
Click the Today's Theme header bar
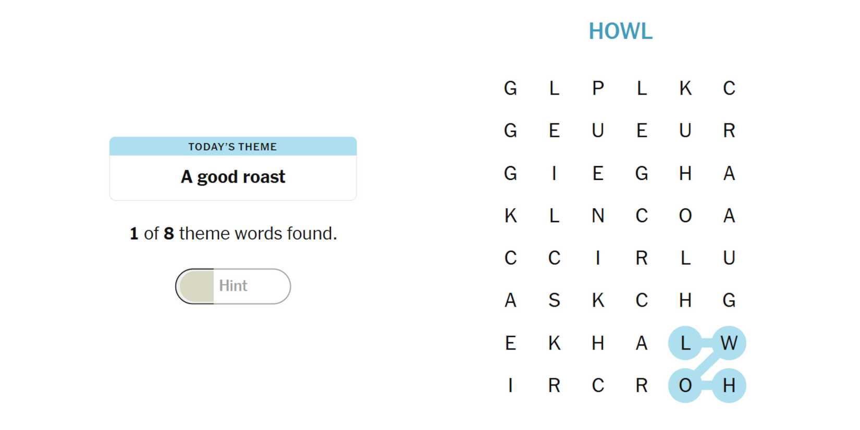point(233,146)
